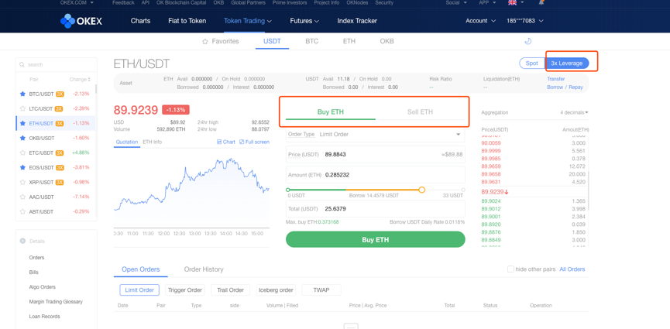This screenshot has width=670, height=329.
Task: Remove OKB/USDT star from favorites
Action: pyautogui.click(x=22, y=138)
